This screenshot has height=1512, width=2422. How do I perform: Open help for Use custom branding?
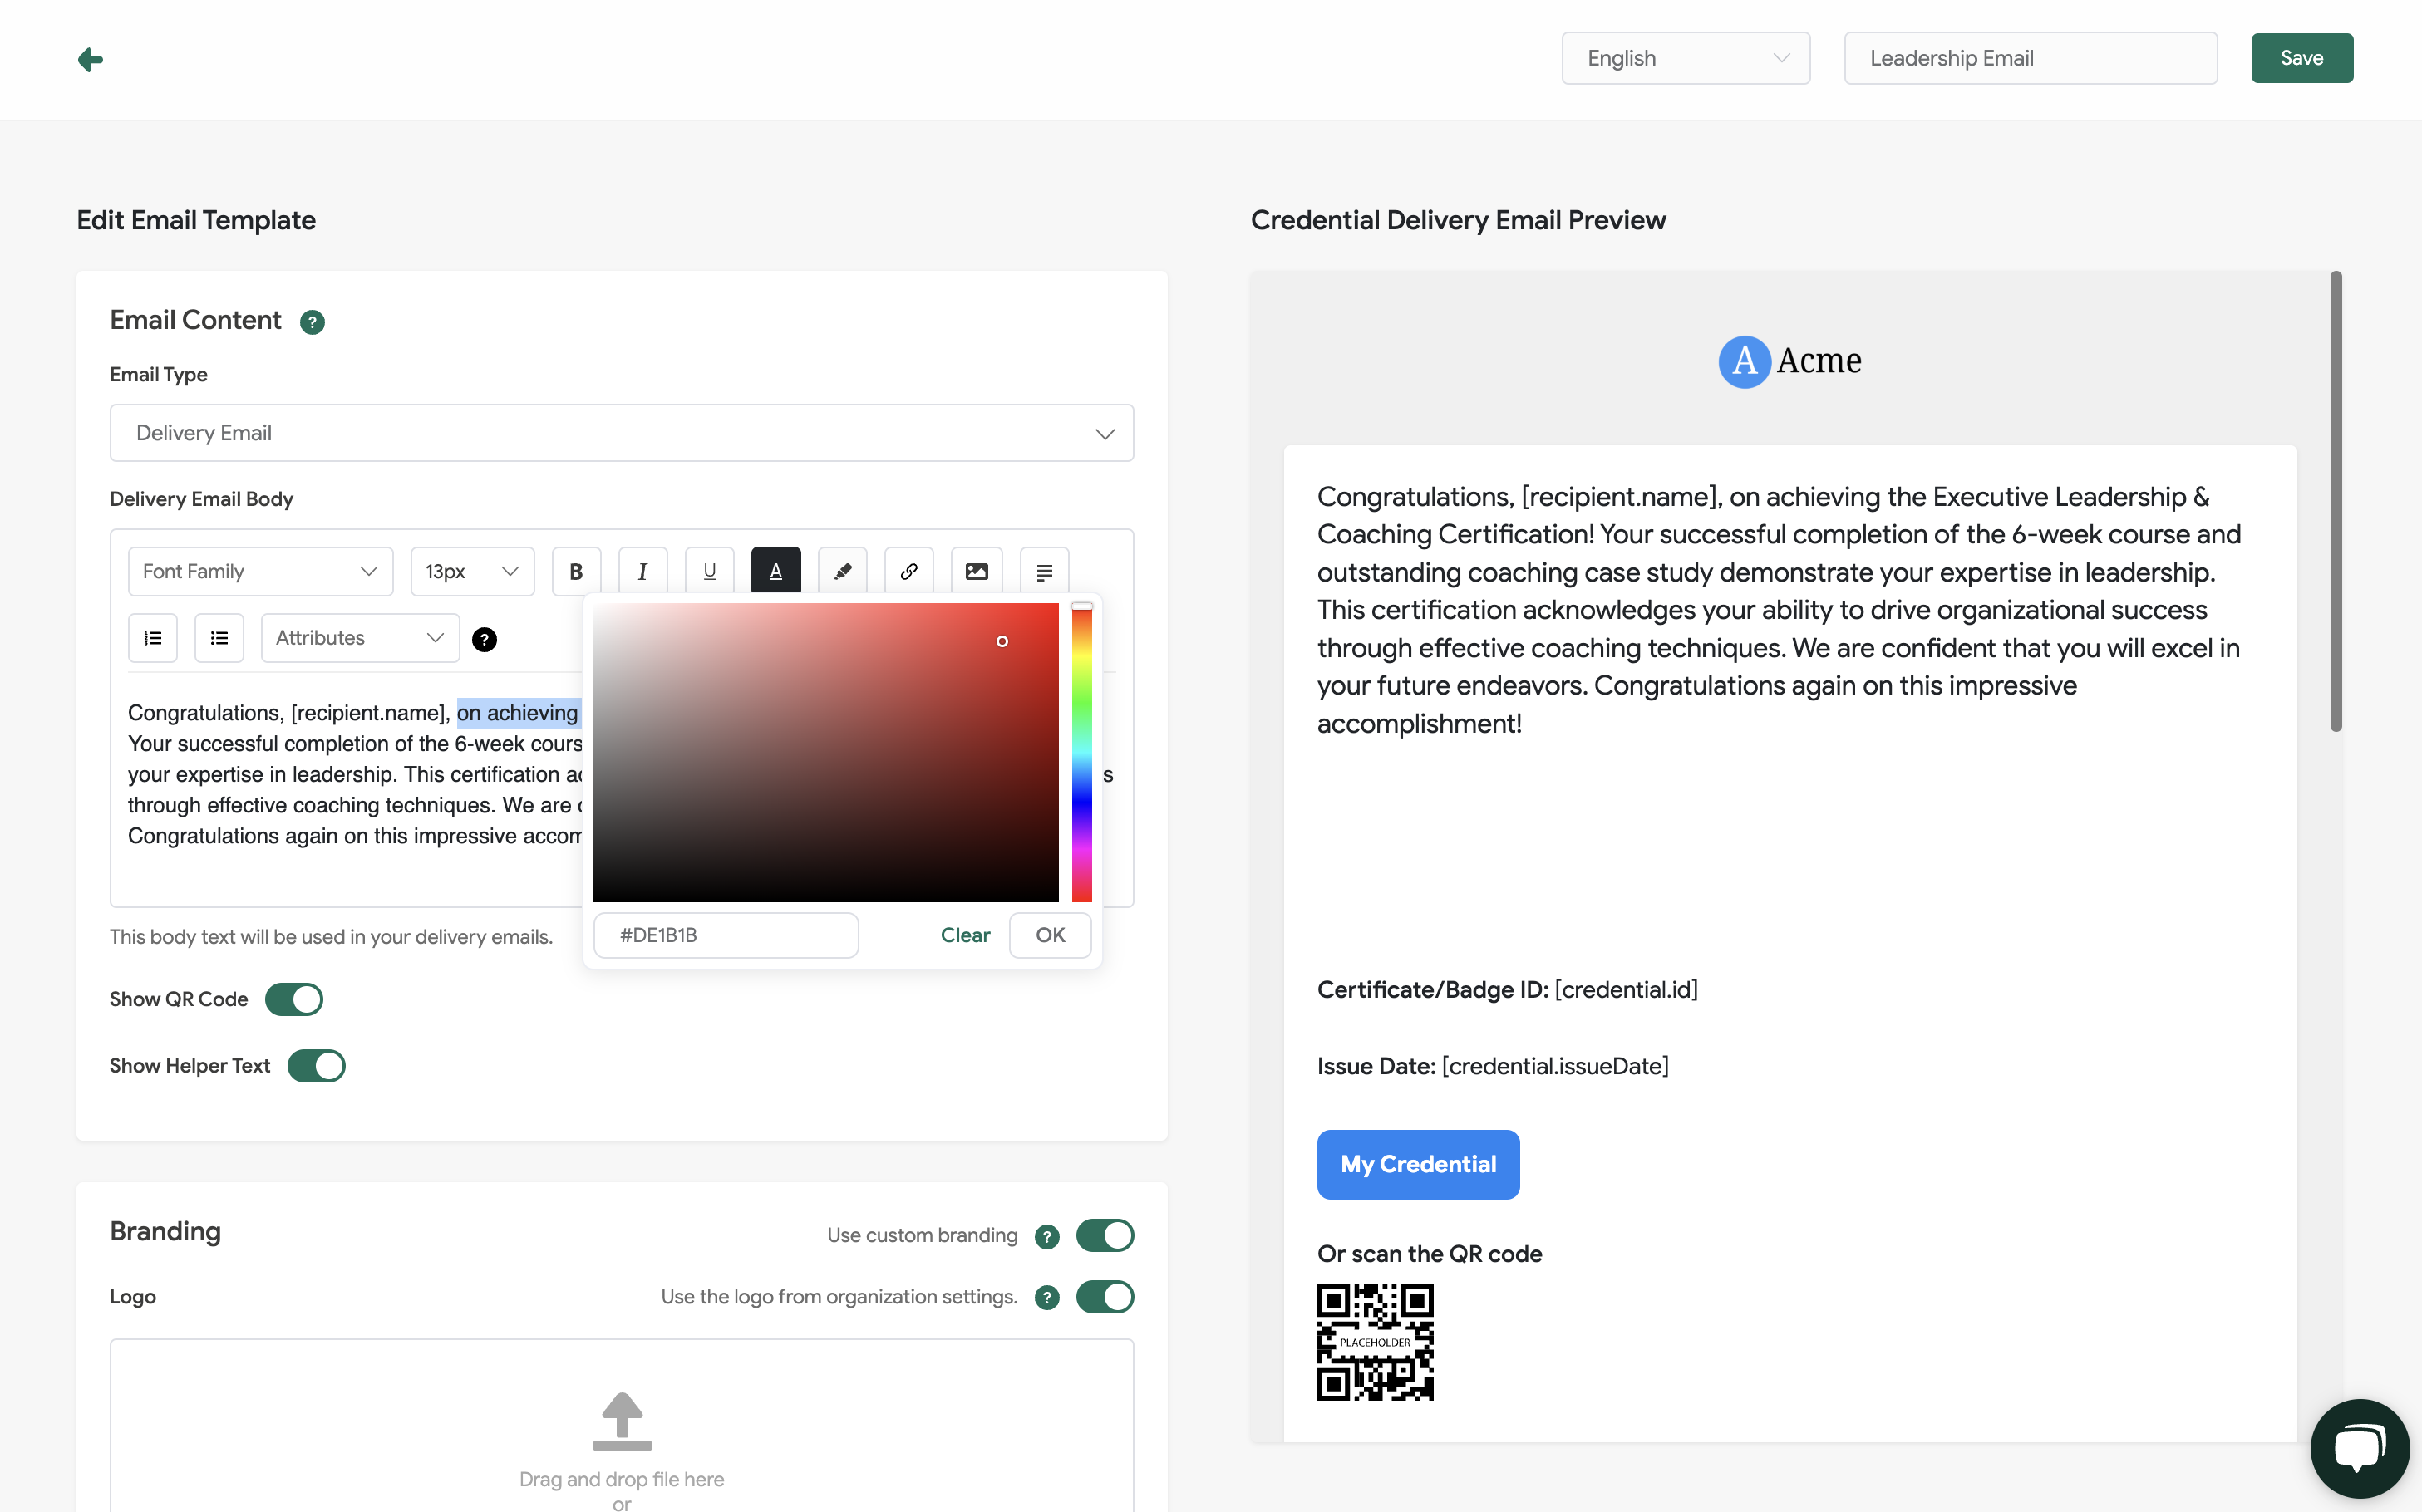click(x=1046, y=1236)
